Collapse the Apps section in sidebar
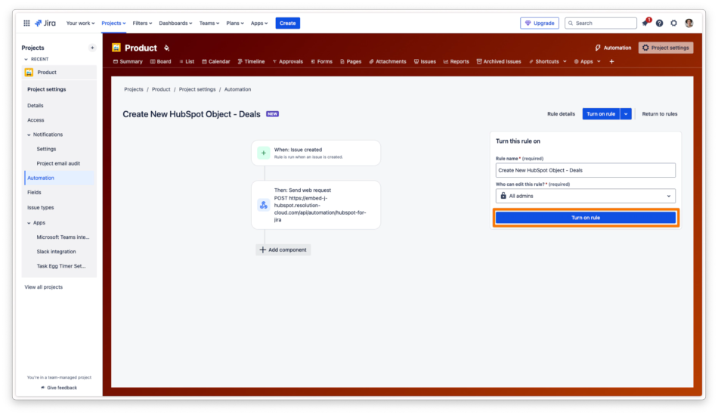 pyautogui.click(x=29, y=223)
